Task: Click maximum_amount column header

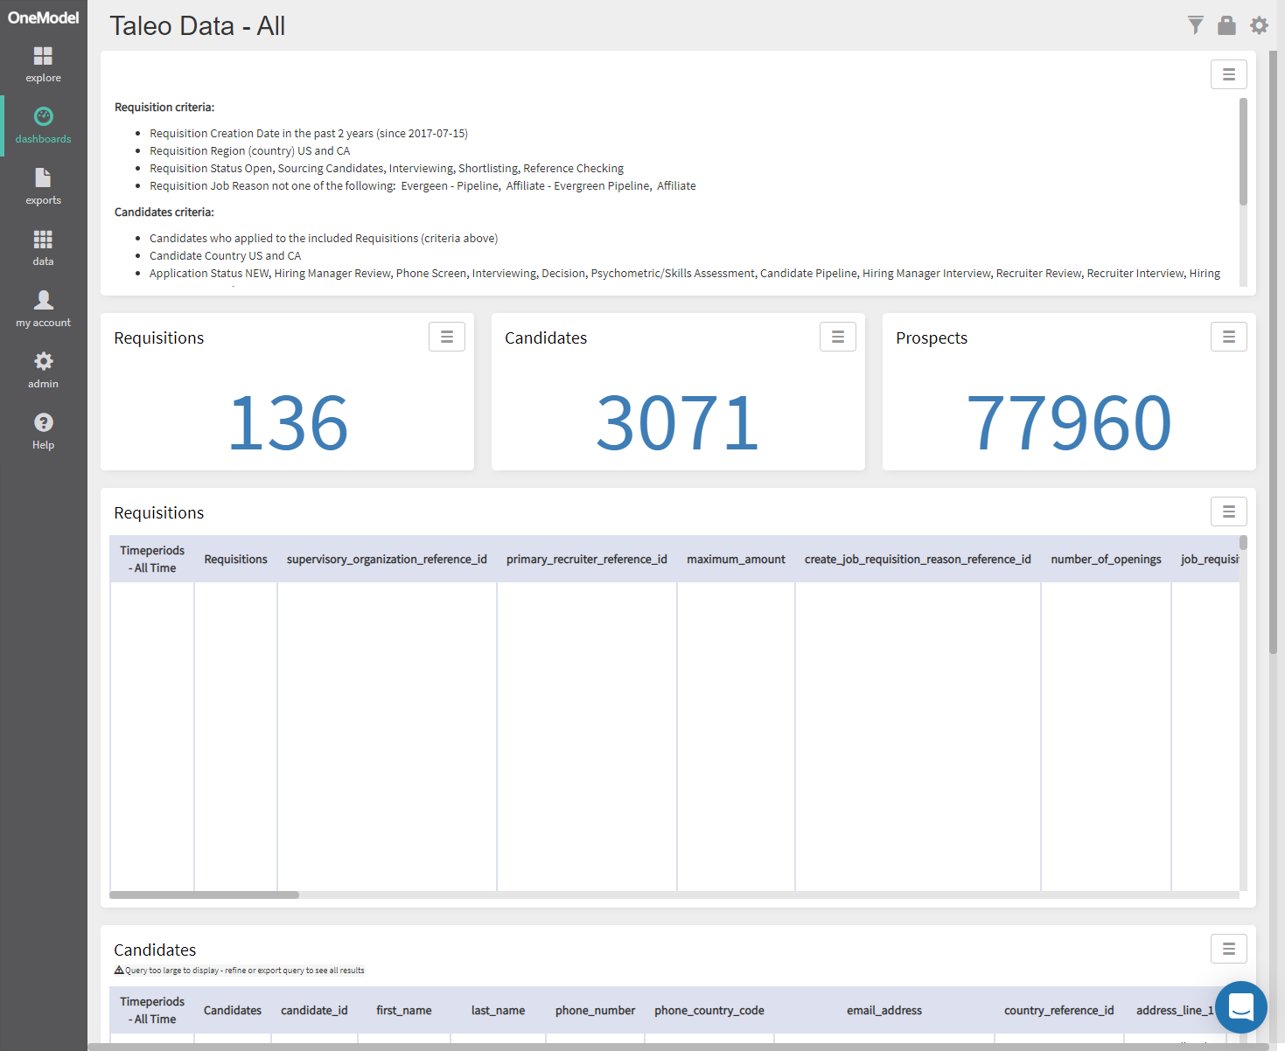Action: point(736,559)
